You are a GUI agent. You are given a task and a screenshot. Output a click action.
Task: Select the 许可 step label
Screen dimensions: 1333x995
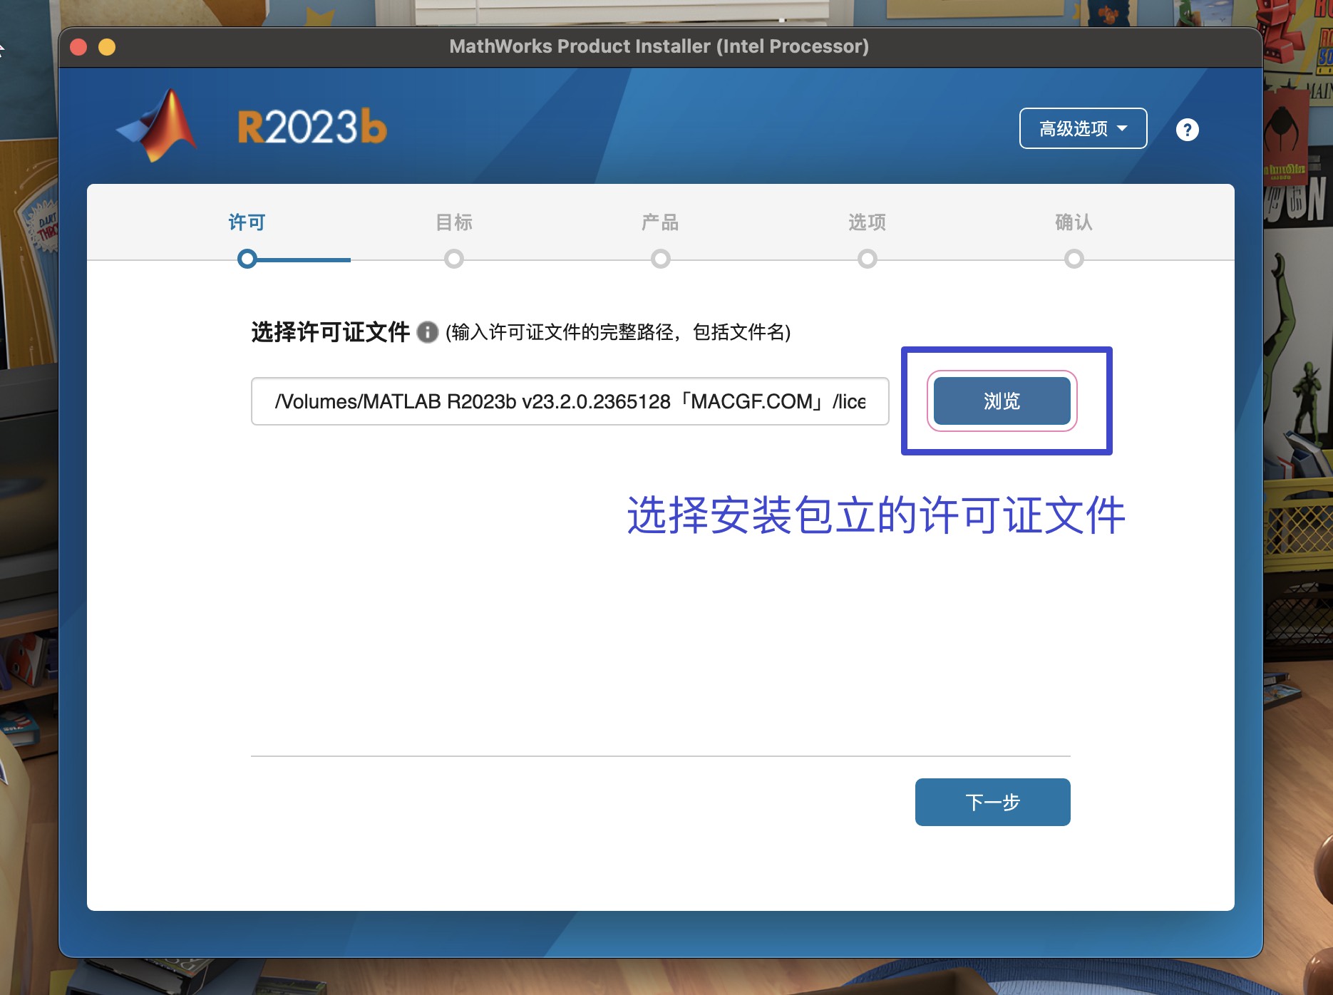246,222
